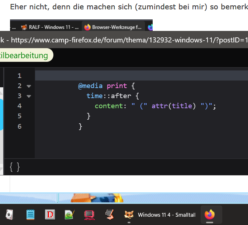Viewport: 248px width, 225px height.
Task: Click line number 6 in the gutter
Action: click(19, 126)
